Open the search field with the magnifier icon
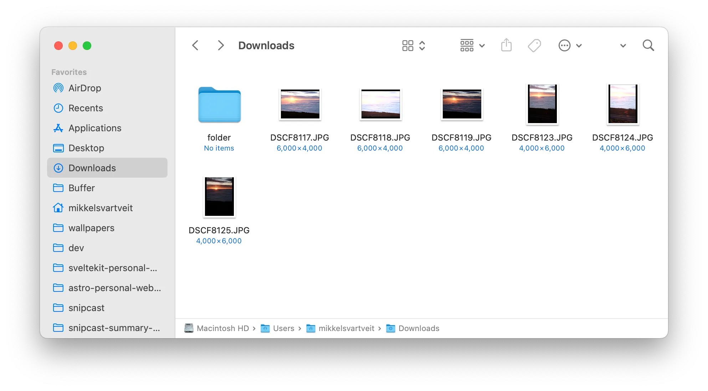708x391 pixels. [648, 45]
